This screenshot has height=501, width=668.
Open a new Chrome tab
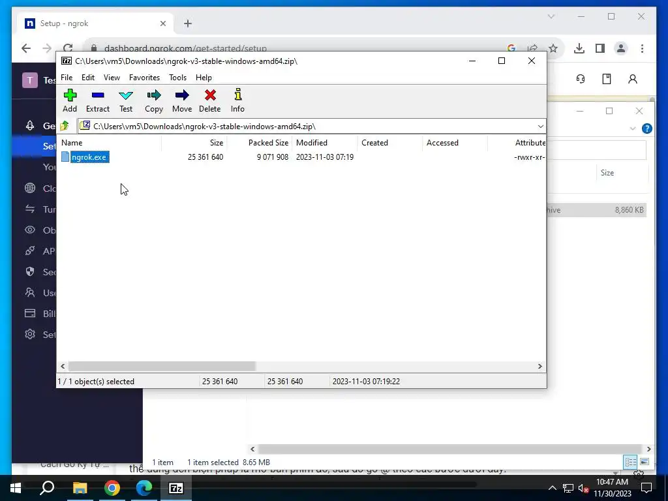pos(188,23)
